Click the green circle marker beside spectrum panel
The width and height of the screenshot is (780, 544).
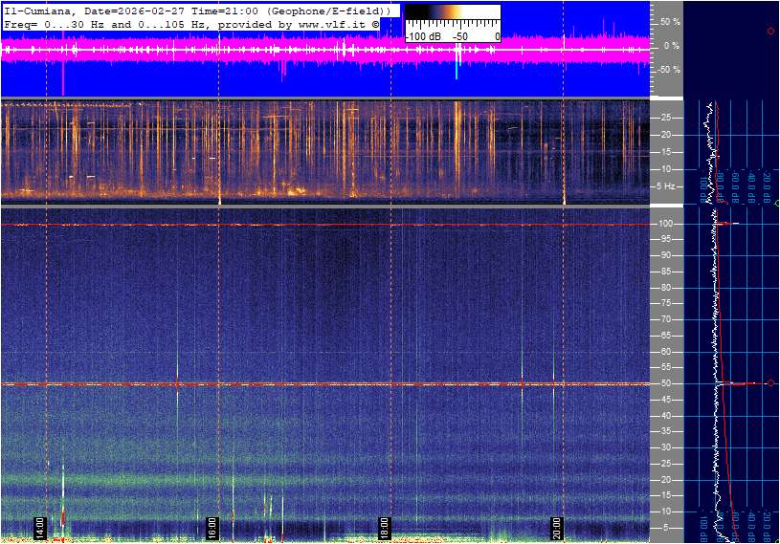coord(777,204)
